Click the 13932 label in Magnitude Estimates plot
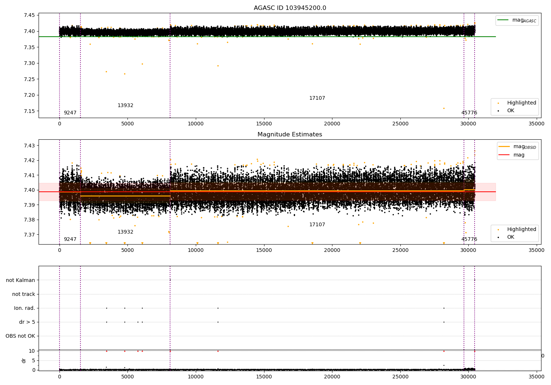Screen dimensions: 551x385 pos(125,232)
